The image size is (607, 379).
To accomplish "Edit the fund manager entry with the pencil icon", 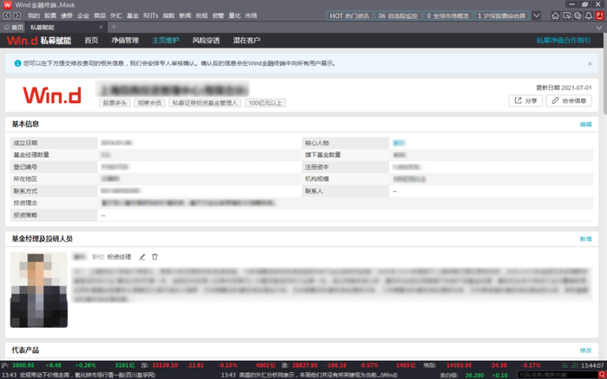I will [142, 257].
